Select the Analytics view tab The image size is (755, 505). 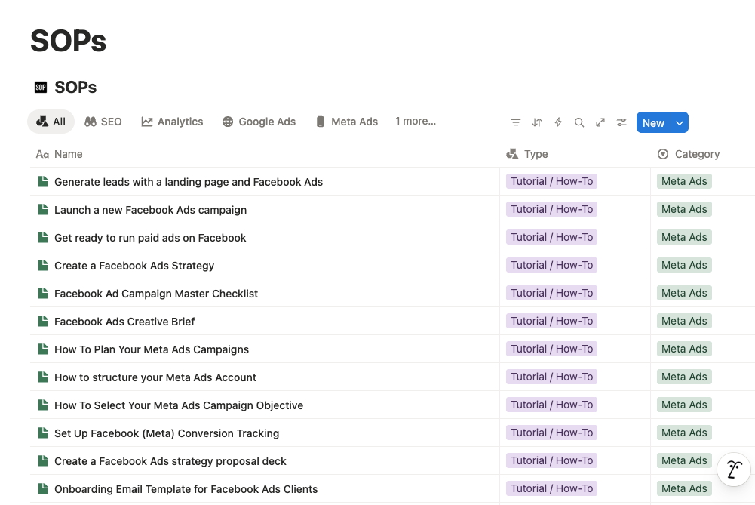click(x=172, y=122)
